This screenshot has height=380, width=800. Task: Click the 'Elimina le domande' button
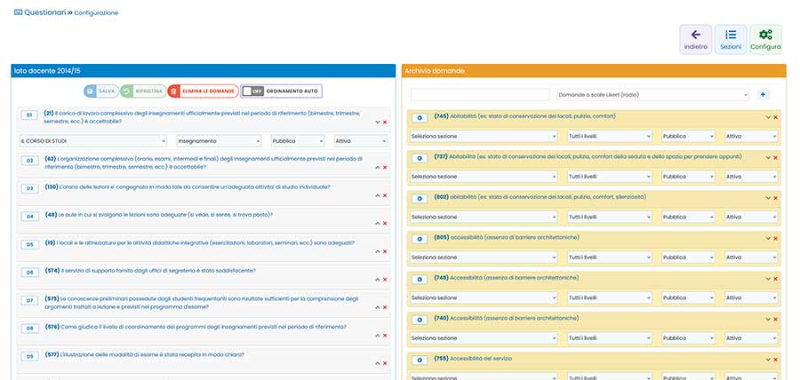[203, 91]
